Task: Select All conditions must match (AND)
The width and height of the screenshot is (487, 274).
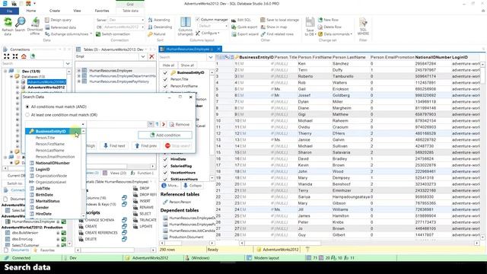Action: coord(27,107)
